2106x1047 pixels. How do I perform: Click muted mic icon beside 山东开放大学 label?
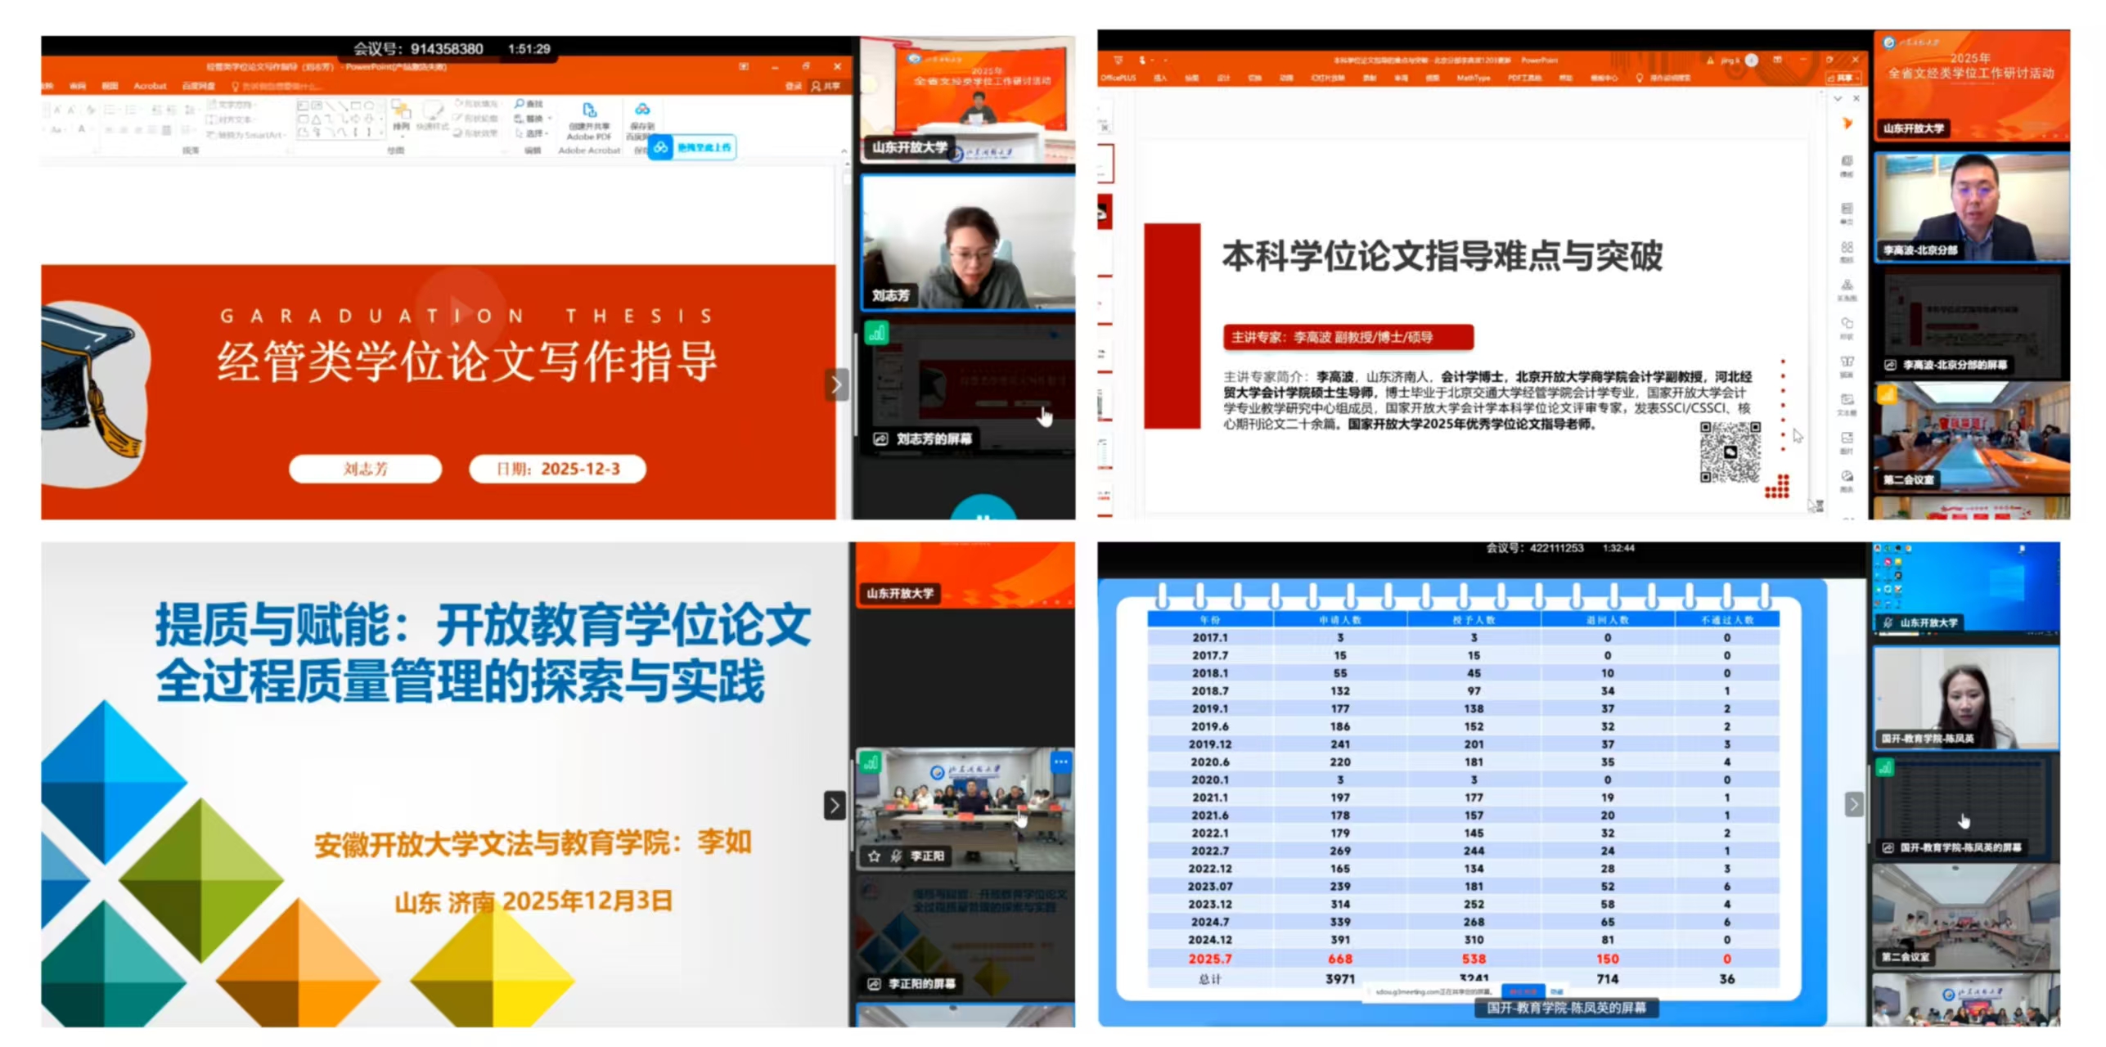[1888, 622]
